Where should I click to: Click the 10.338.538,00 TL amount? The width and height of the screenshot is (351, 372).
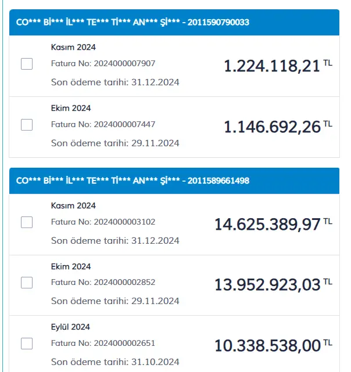(273, 346)
